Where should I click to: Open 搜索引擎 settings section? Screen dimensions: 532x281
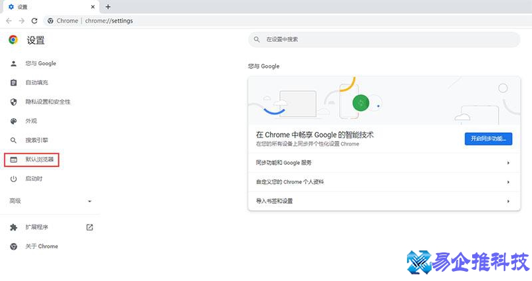pyautogui.click(x=37, y=140)
